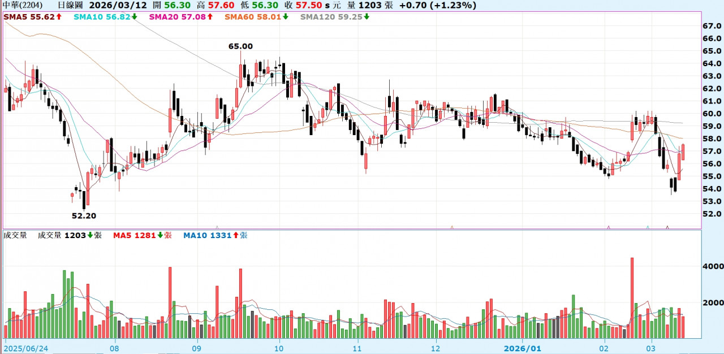This screenshot has height=354, width=724.
Task: Click the SMA60 green down arrow indicator
Action: [286, 17]
